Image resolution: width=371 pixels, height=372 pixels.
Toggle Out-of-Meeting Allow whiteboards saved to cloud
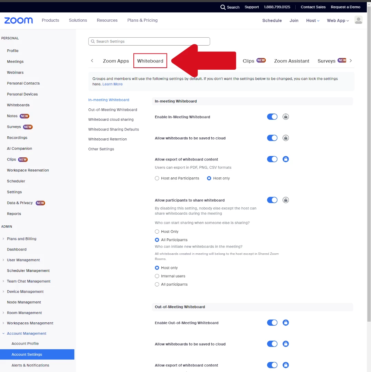(272, 344)
